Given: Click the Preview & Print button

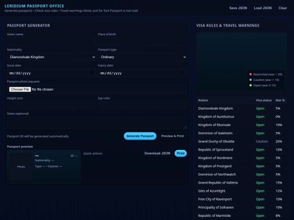Looking at the screenshot, I should coord(173,136).
